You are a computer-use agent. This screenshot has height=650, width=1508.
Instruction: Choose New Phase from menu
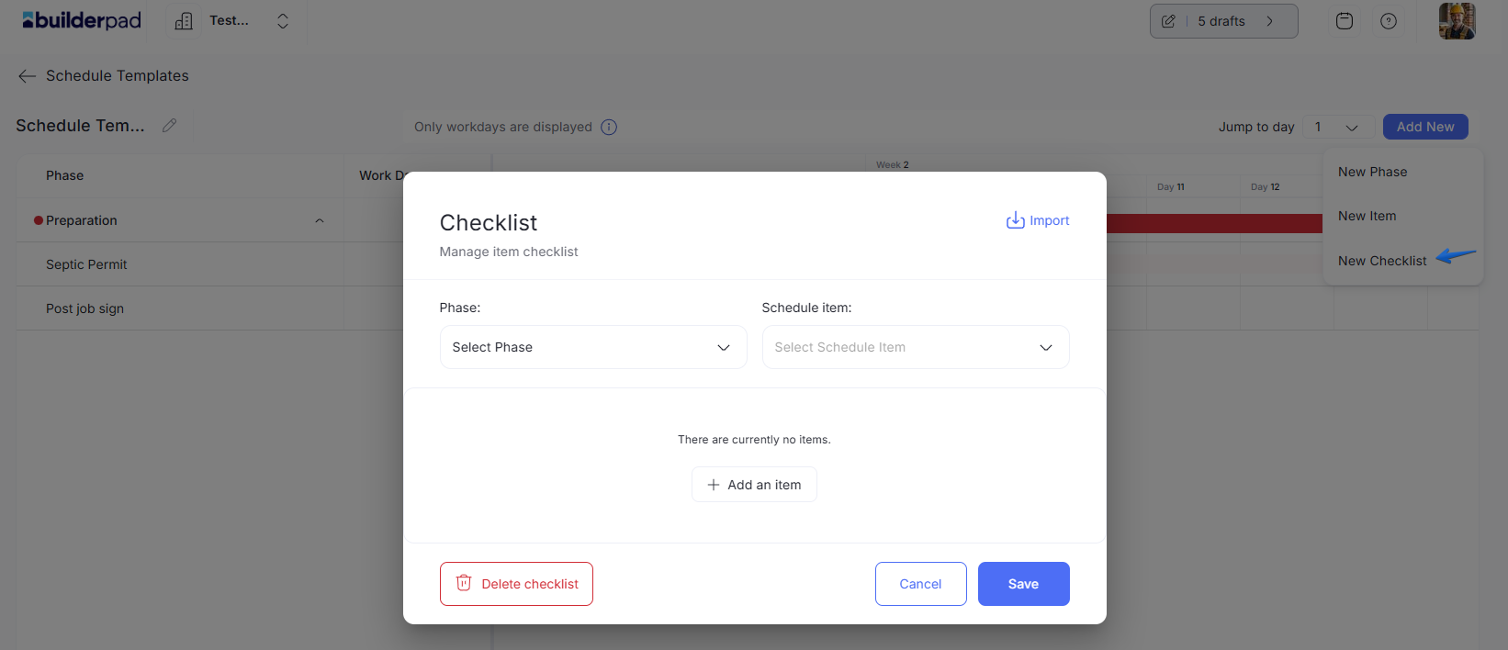pos(1372,172)
